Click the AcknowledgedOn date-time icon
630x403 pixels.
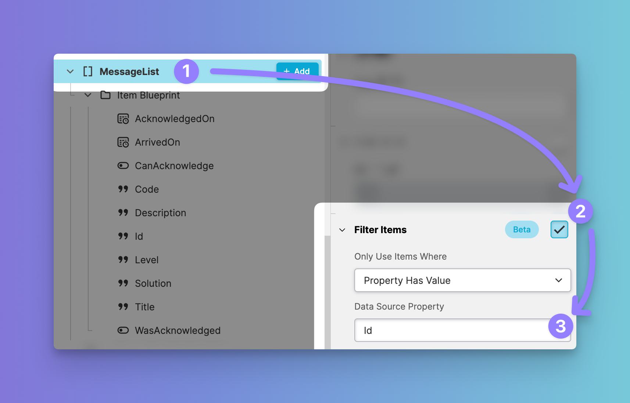click(123, 119)
